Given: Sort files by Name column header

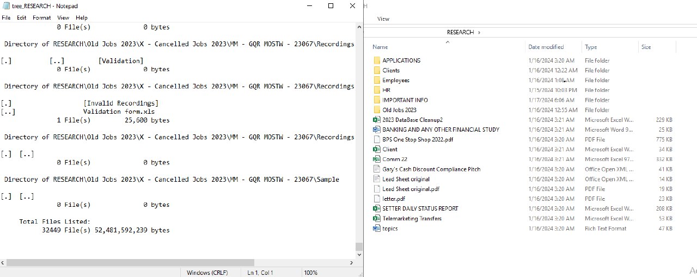Looking at the screenshot, I should [380, 47].
